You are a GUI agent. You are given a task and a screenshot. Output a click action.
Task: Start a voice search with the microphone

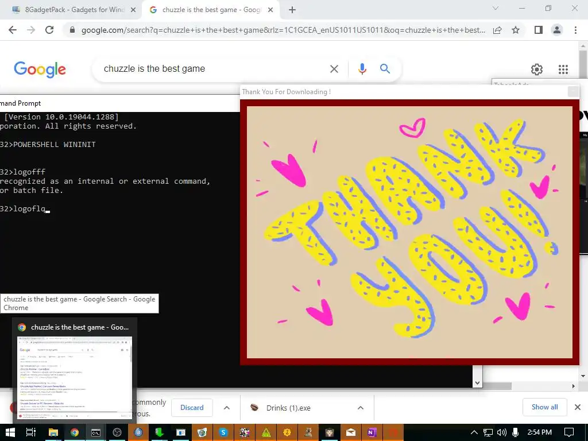362,69
